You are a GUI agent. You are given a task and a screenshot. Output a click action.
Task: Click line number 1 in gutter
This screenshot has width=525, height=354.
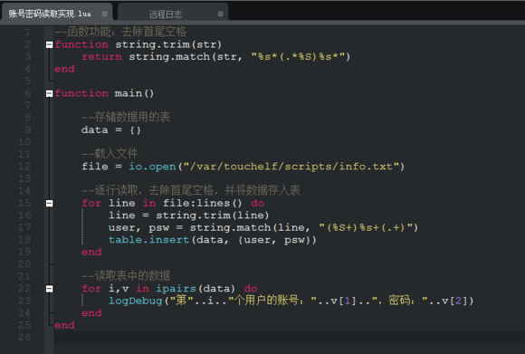pos(27,33)
